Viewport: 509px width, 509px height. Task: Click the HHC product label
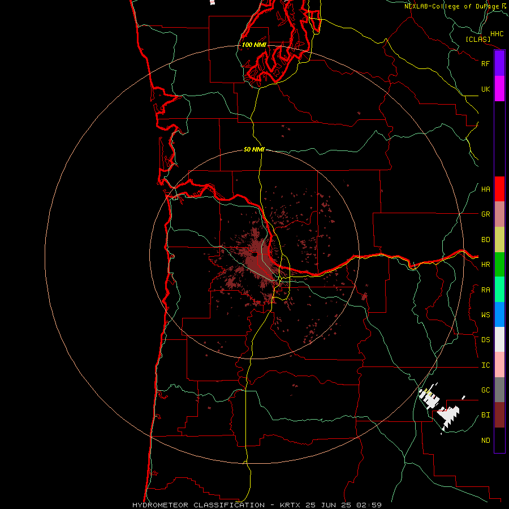497,34
